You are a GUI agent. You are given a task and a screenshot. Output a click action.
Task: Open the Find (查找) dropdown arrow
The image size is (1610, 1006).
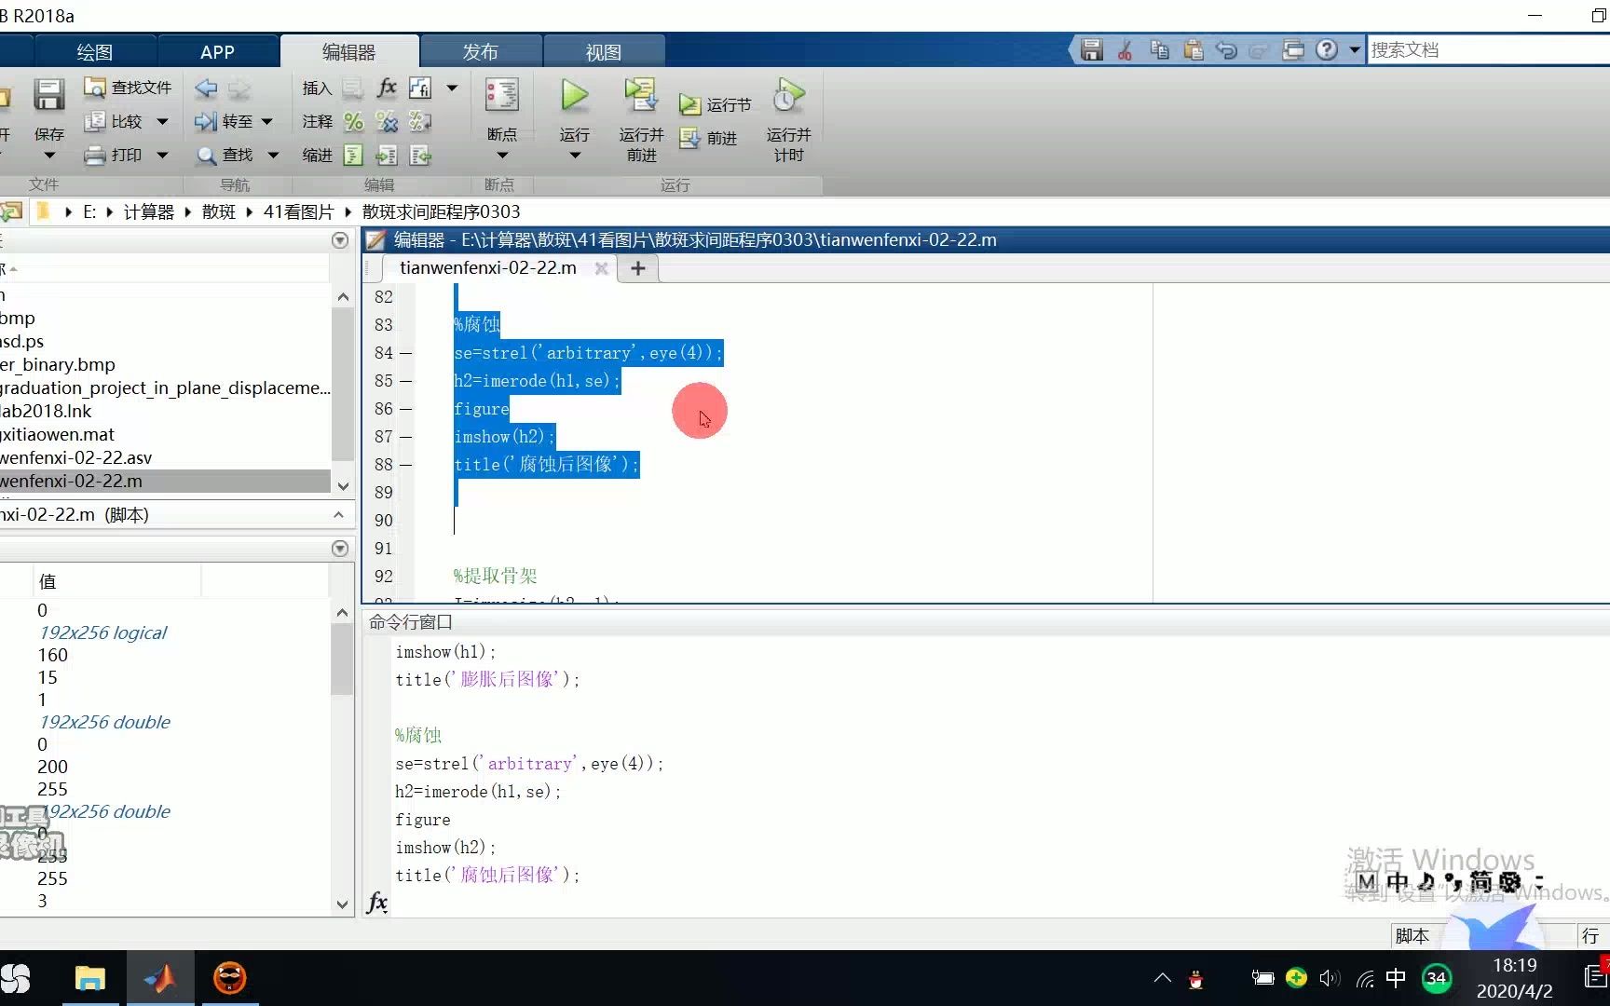click(273, 155)
